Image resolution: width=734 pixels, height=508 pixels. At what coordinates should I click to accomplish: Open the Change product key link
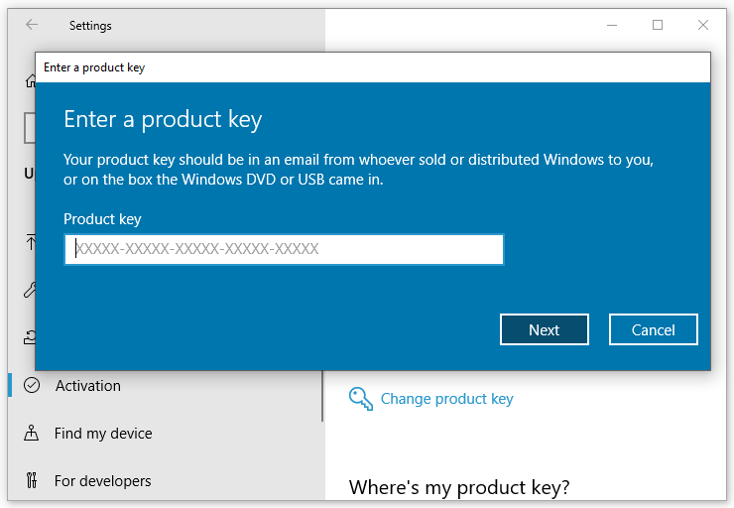pos(446,399)
